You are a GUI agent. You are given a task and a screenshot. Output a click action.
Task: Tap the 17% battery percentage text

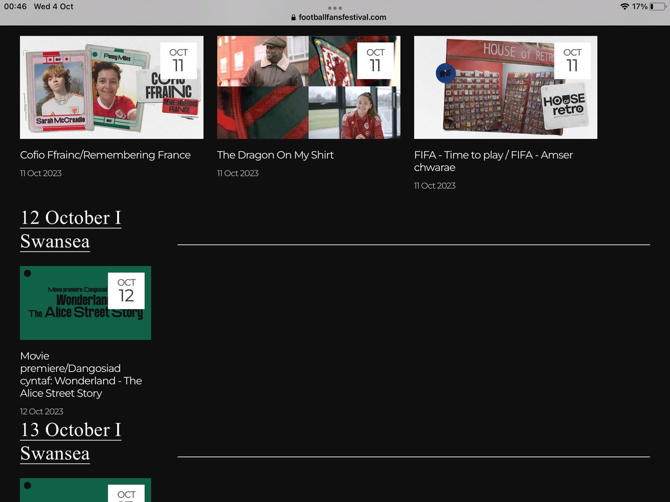pos(640,7)
